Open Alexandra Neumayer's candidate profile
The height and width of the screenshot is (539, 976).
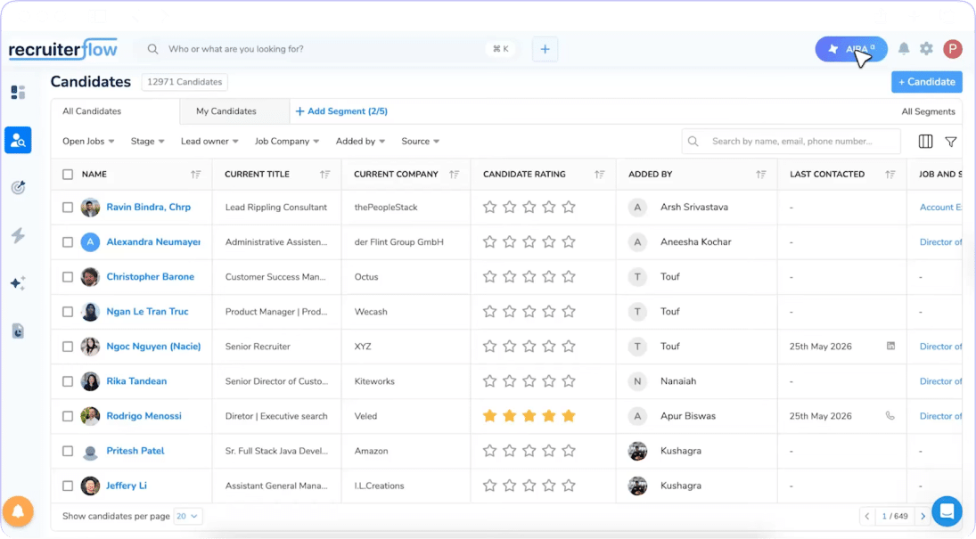(153, 242)
